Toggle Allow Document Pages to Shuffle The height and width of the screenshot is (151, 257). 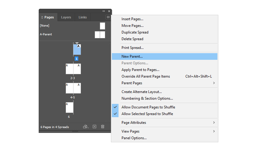(164, 107)
